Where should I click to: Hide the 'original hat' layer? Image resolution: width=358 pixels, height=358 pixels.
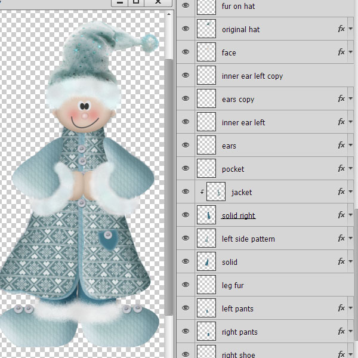coord(186,29)
